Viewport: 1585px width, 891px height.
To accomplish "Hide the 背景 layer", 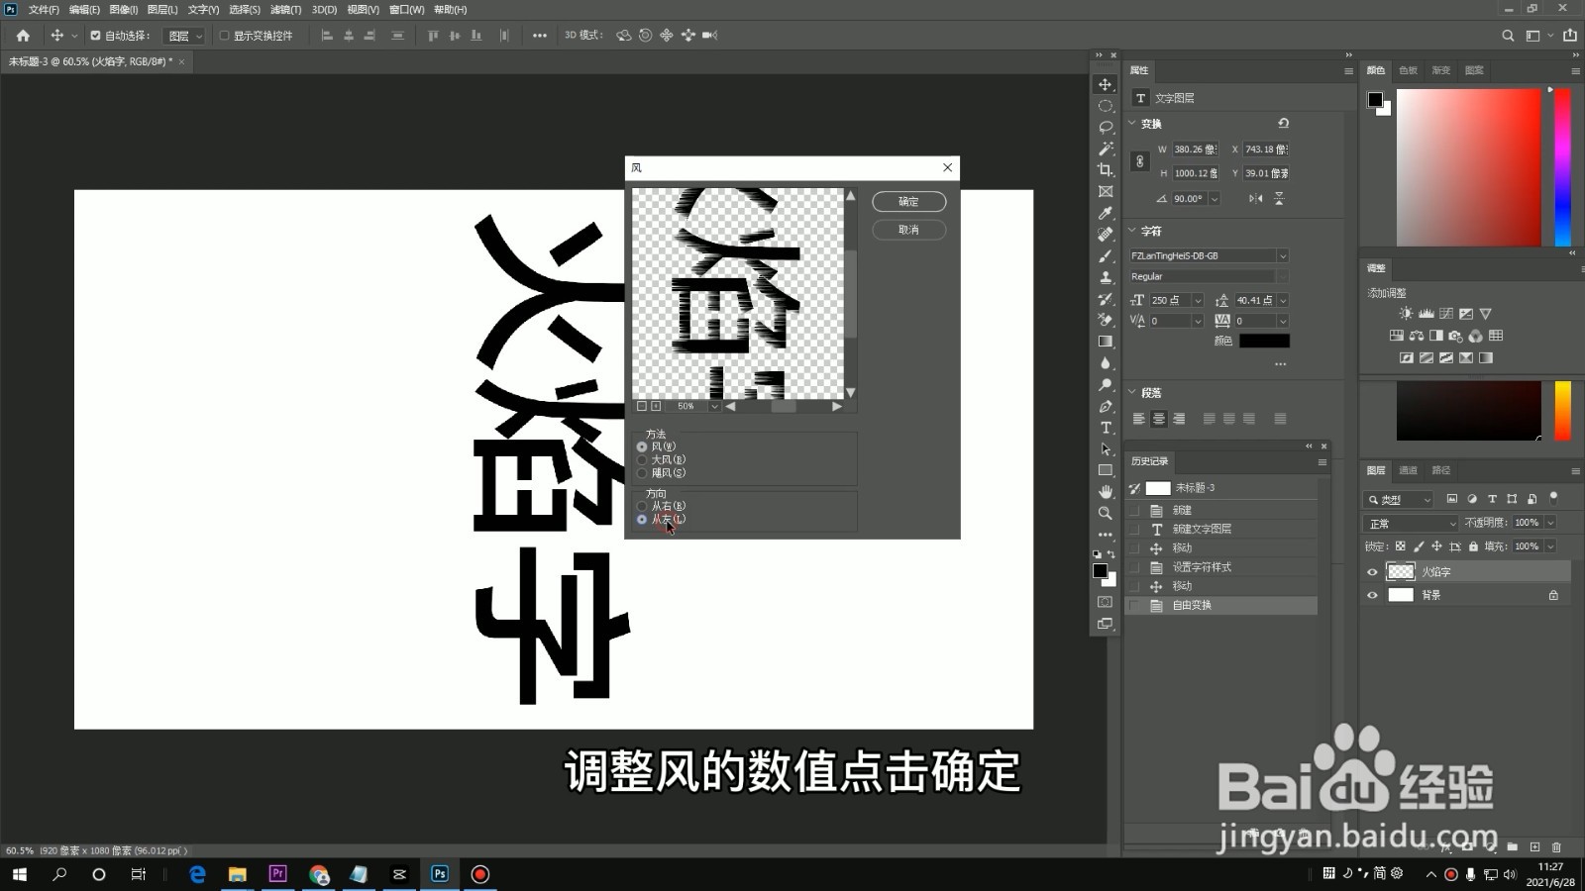I will click(x=1372, y=595).
